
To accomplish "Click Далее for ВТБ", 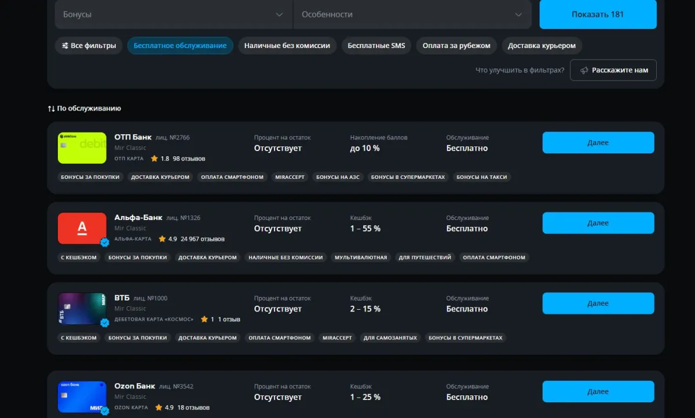I will tap(598, 303).
